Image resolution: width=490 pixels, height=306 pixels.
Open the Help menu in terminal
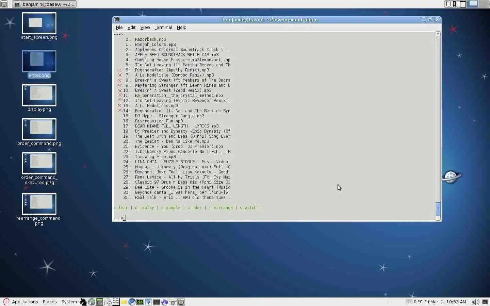tap(181, 28)
